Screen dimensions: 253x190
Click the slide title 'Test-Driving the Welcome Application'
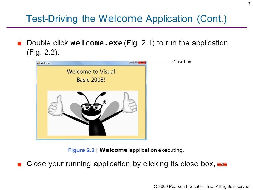point(109,18)
